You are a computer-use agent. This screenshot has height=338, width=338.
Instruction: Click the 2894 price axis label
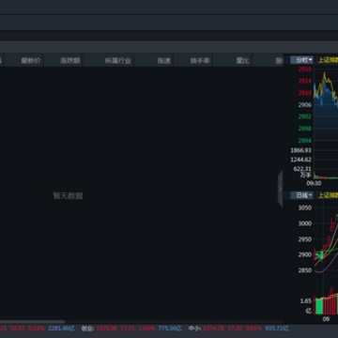pyautogui.click(x=305, y=141)
